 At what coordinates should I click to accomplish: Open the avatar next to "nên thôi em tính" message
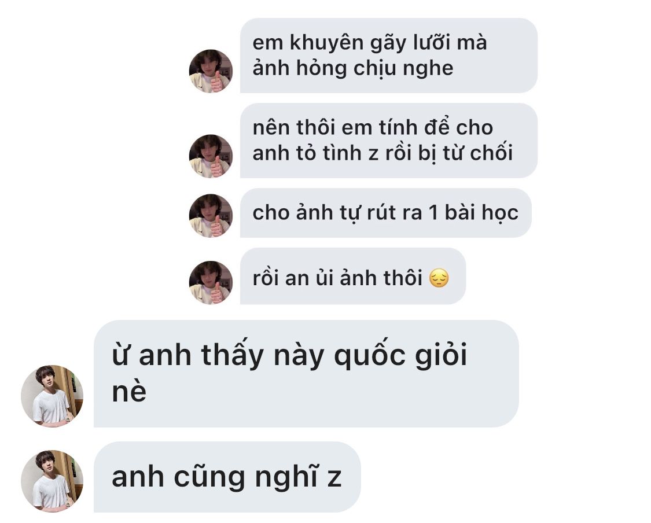pos(211,156)
